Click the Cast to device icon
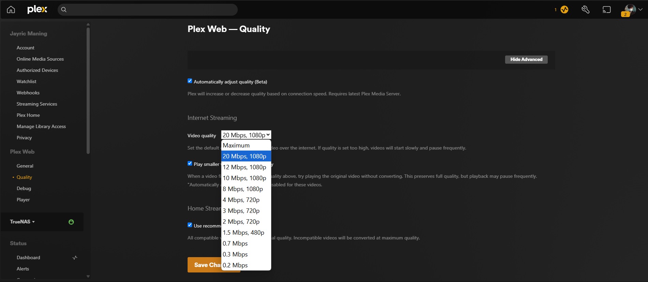648x282 pixels. 607,10
